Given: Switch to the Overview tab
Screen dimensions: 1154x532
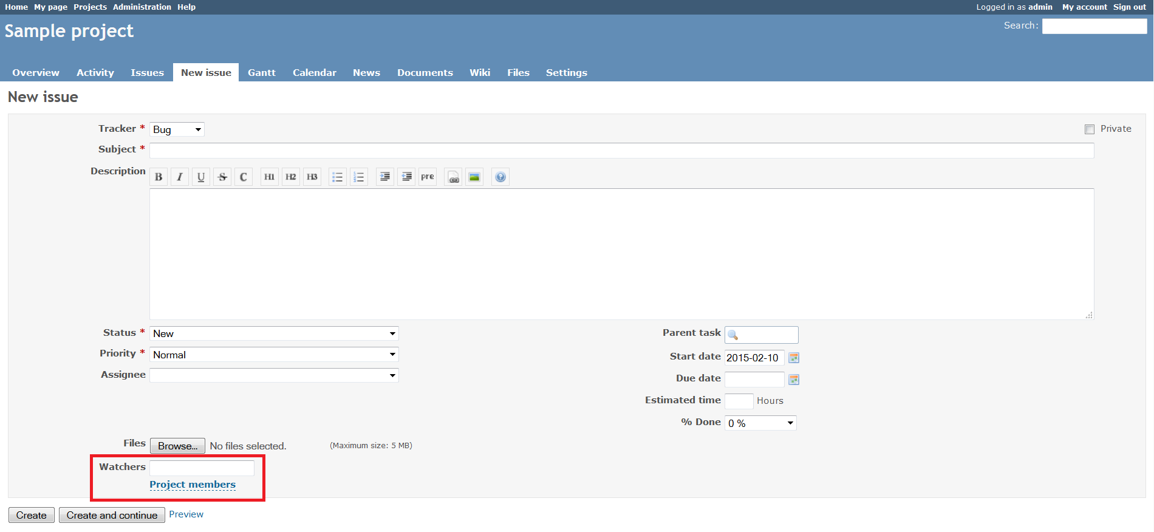Looking at the screenshot, I should tap(36, 72).
